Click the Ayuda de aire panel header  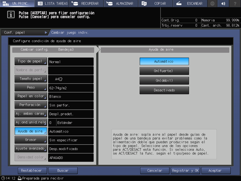(165, 50)
